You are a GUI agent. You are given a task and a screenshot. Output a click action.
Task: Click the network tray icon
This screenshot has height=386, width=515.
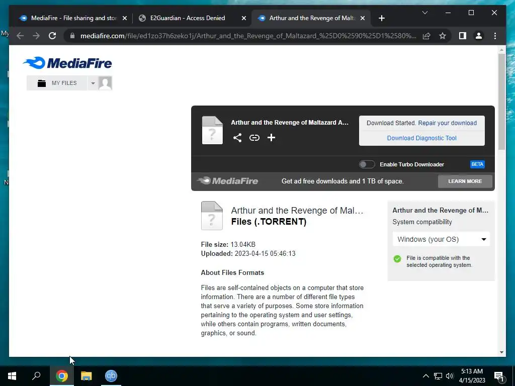[x=438, y=376]
